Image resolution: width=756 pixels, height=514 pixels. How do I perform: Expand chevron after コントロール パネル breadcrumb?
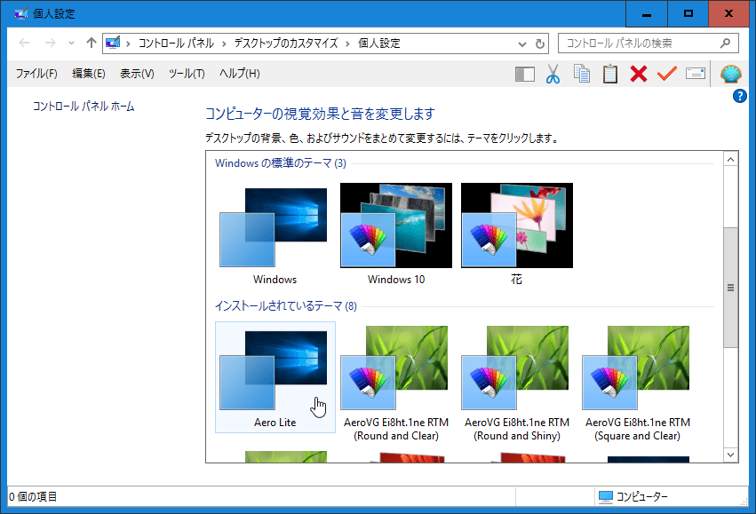click(x=224, y=43)
